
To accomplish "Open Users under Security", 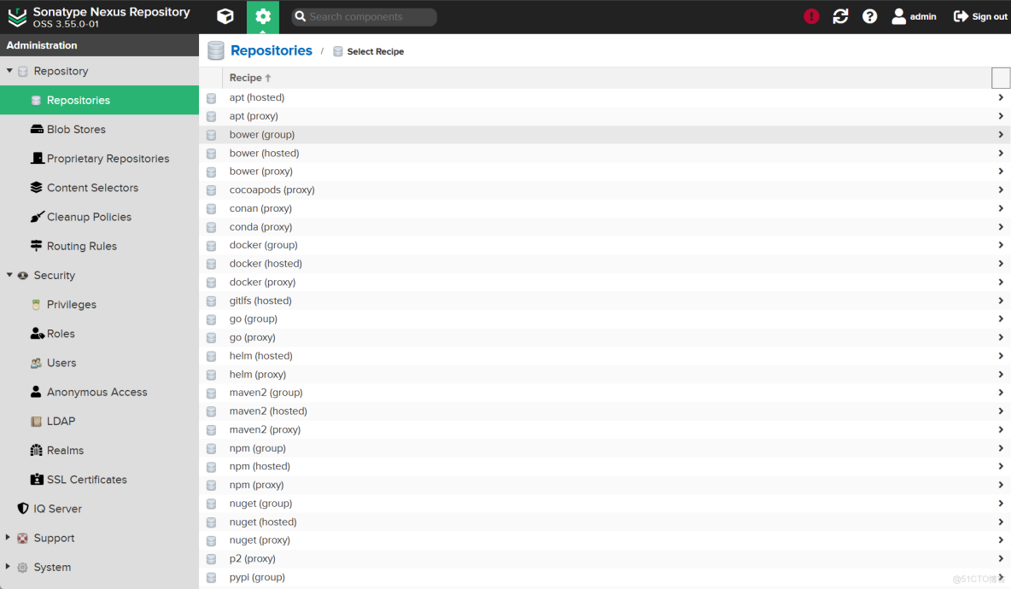I will point(99,363).
